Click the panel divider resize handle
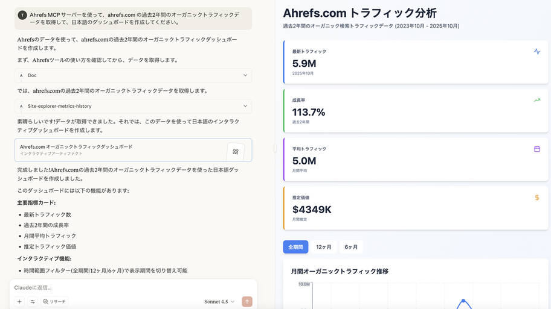Image resolution: width=551 pixels, height=309 pixels. pos(275,148)
